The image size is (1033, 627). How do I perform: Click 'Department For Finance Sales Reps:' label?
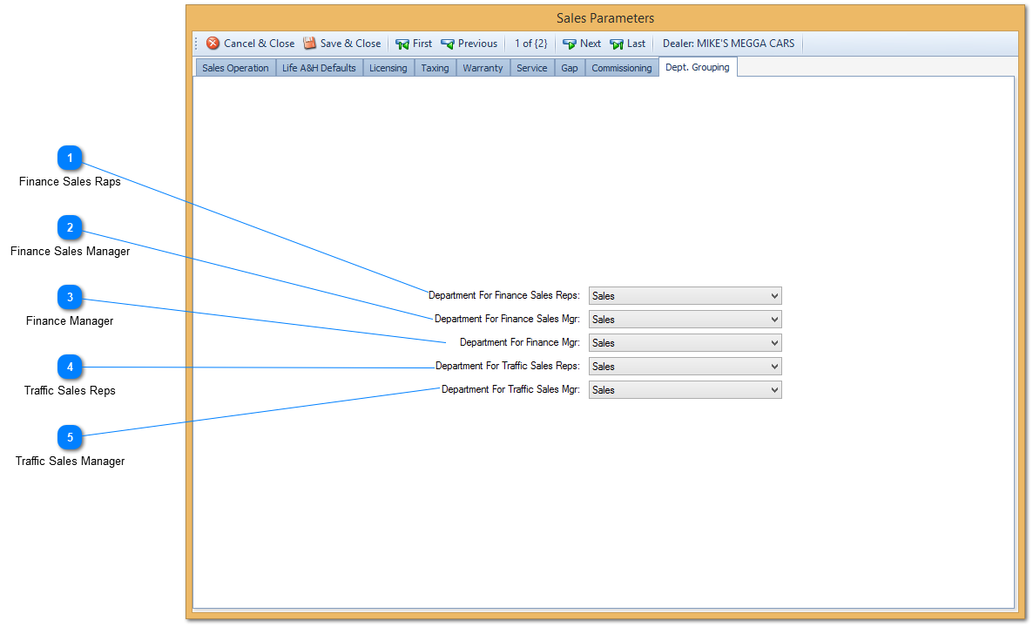click(x=504, y=296)
